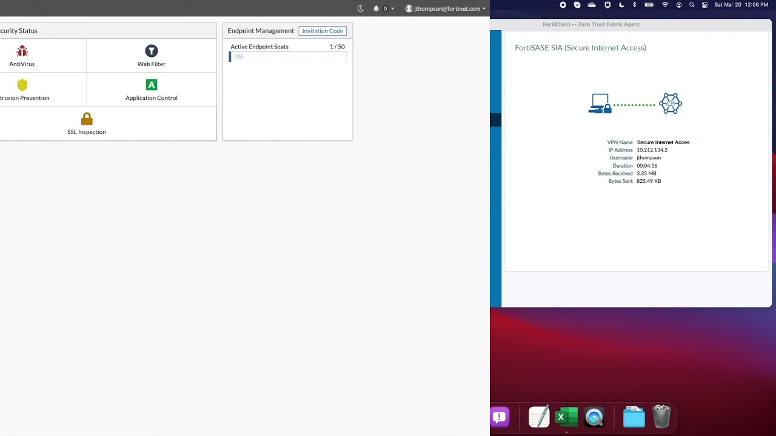Image resolution: width=776 pixels, height=436 pixels.
Task: Toggle the dark mode moon icon in portal header
Action: [x=361, y=8]
